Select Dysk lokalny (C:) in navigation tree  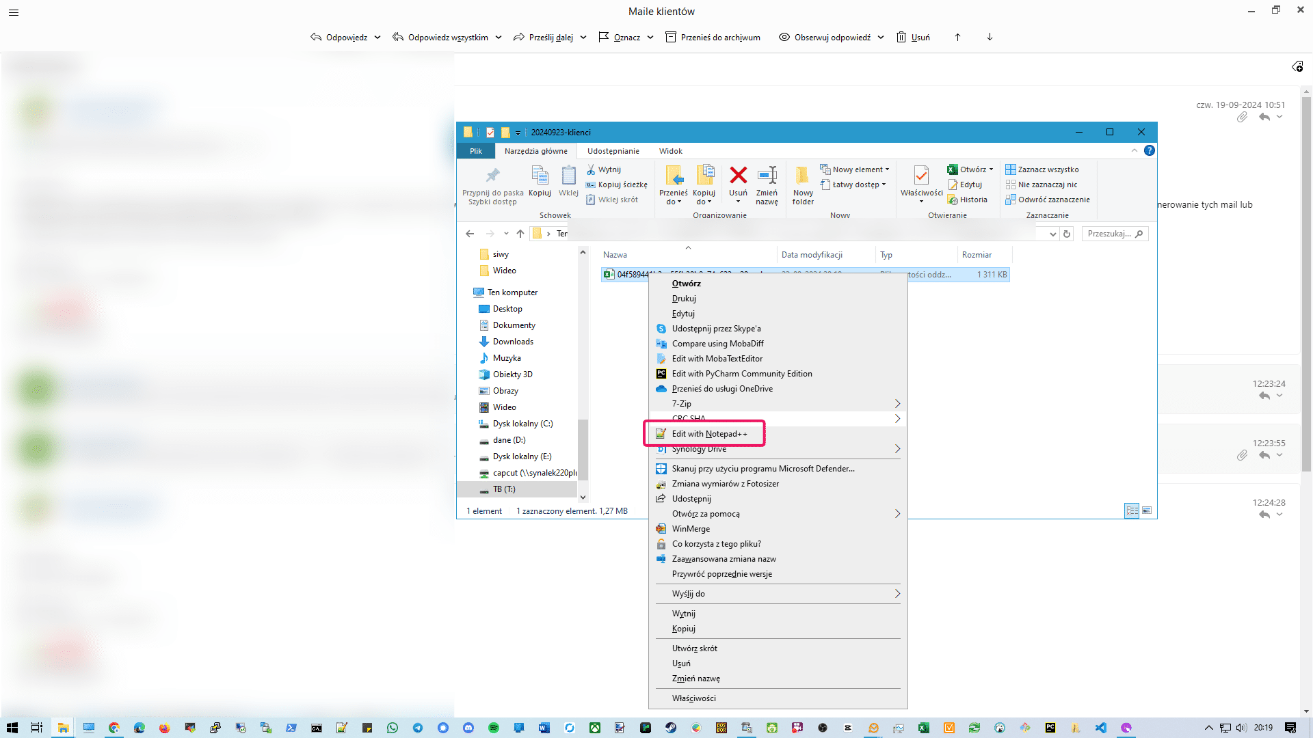coord(522,424)
